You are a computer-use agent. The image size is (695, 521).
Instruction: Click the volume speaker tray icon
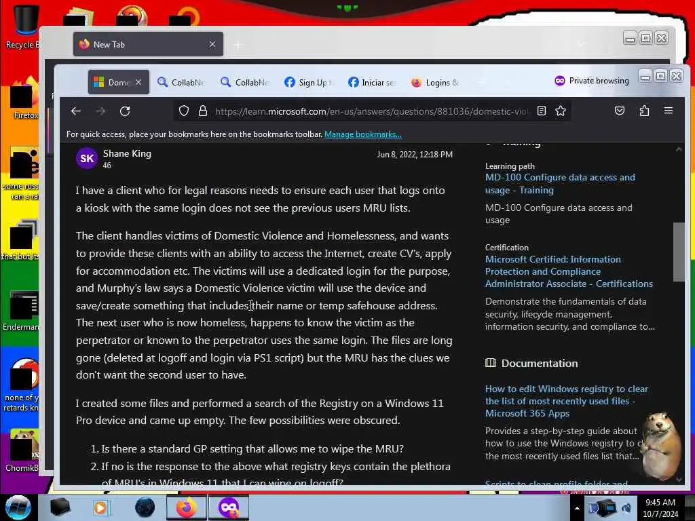[x=626, y=508]
